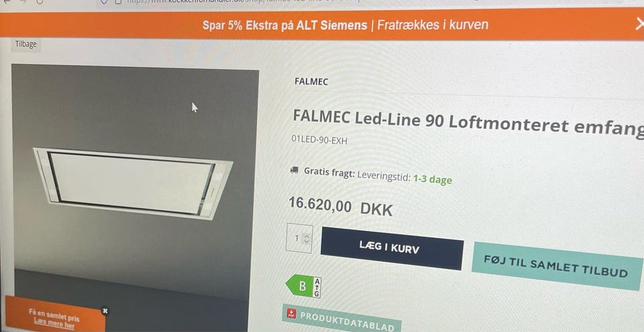Decrease quantity with the down arrow
644x332 pixels.
[307, 241]
